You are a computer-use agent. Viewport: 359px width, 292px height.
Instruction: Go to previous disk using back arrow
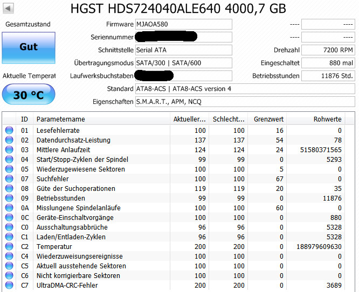(8, 9)
